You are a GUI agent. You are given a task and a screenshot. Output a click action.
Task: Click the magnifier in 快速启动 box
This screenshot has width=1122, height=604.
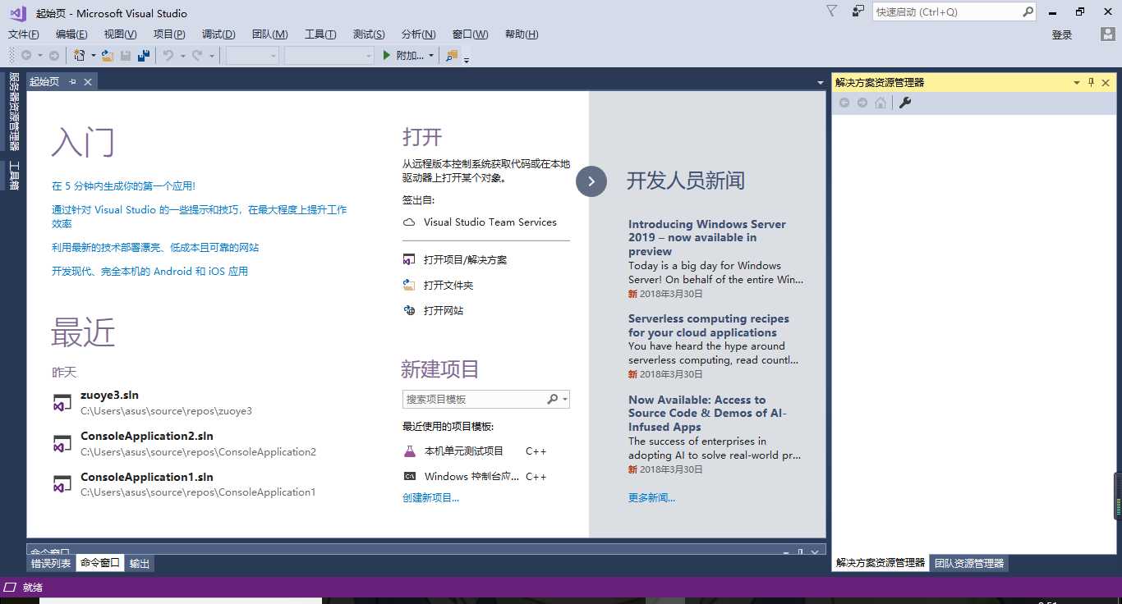click(x=1028, y=11)
